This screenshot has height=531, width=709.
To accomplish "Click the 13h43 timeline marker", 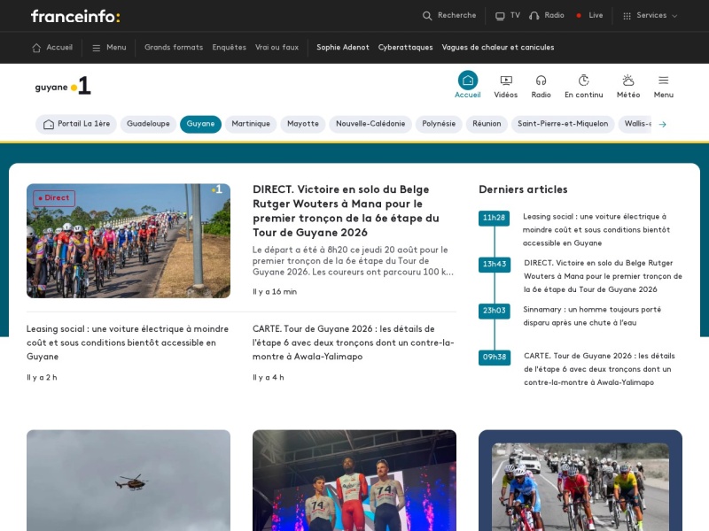I will pyautogui.click(x=495, y=264).
